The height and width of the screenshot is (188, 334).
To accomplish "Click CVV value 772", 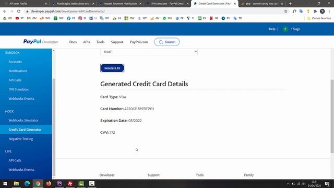I will pos(112,133).
